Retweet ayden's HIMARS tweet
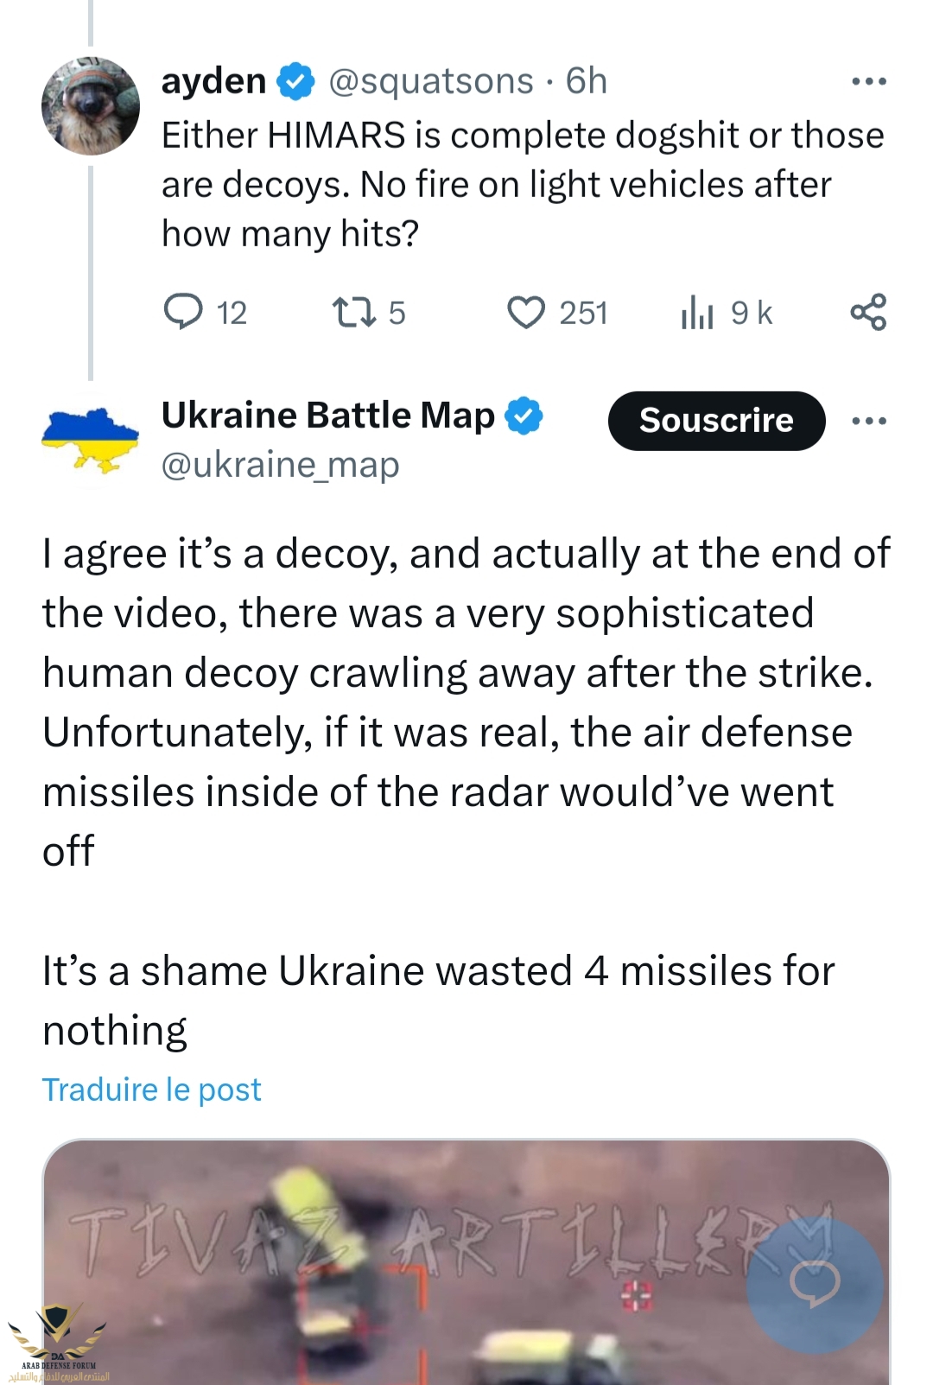The width and height of the screenshot is (933, 1385). (354, 312)
